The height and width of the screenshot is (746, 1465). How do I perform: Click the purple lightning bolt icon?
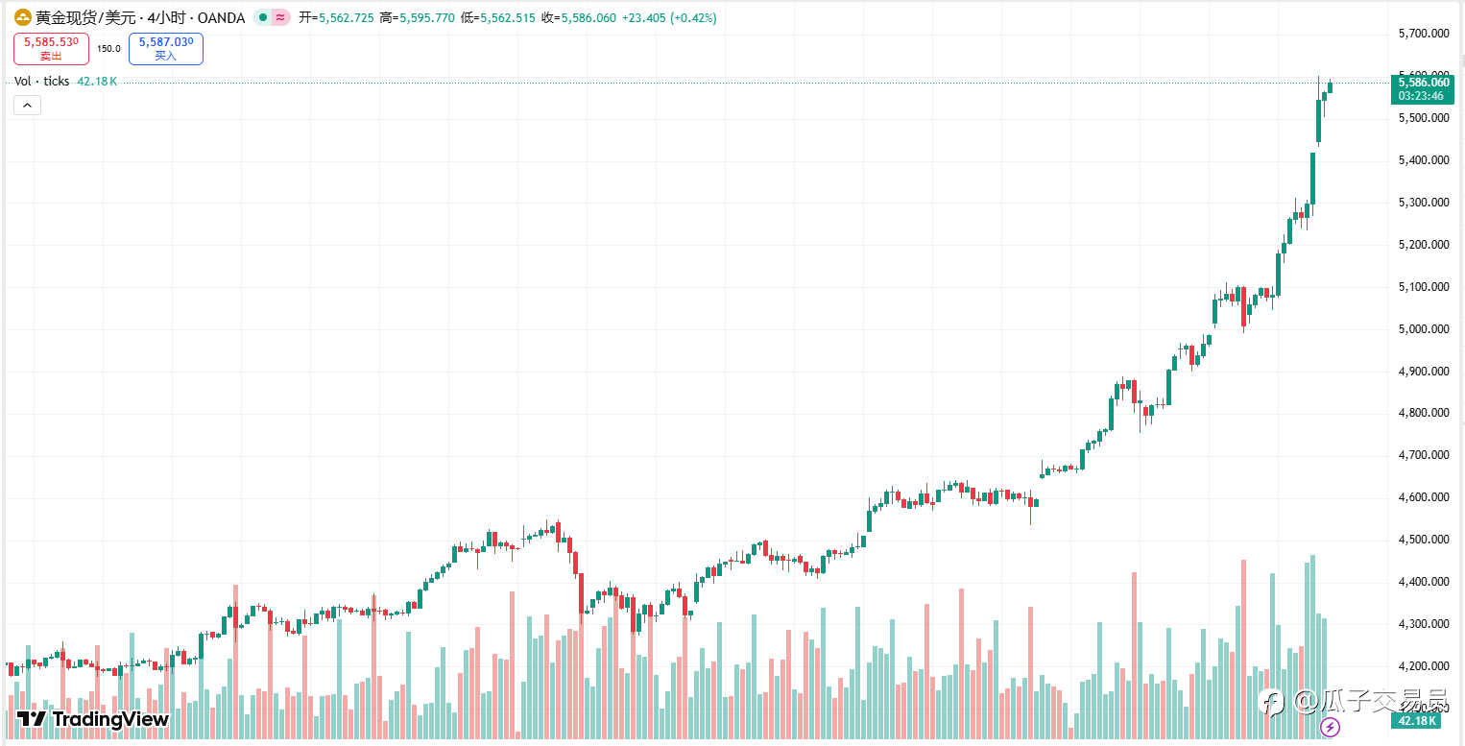(x=1330, y=727)
